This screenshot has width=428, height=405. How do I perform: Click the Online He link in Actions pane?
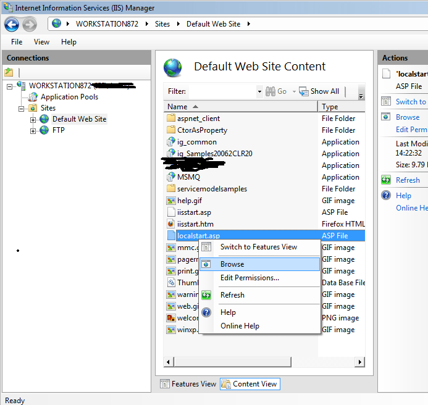point(411,208)
